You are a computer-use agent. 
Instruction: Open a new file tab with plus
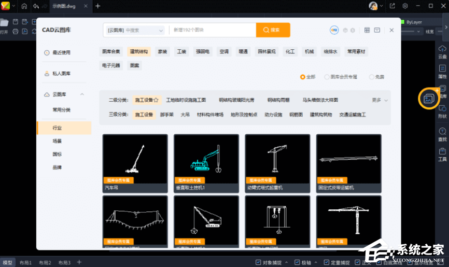pyautogui.click(x=98, y=6)
